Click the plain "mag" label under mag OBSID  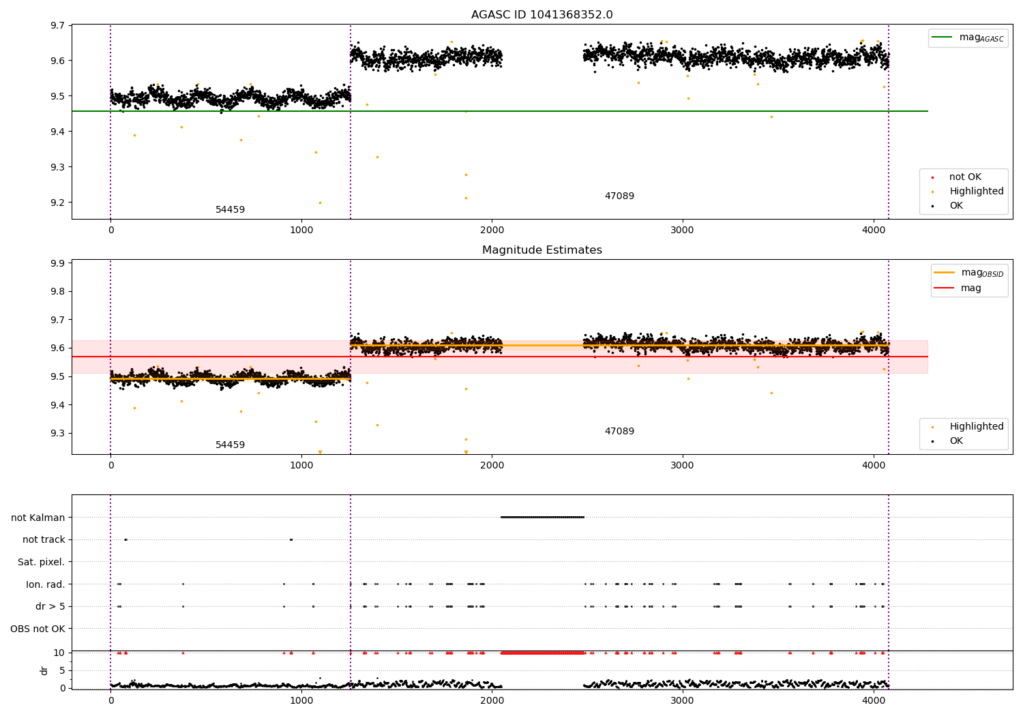971,288
